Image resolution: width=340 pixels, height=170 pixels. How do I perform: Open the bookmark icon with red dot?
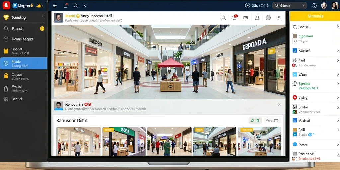tap(66, 6)
